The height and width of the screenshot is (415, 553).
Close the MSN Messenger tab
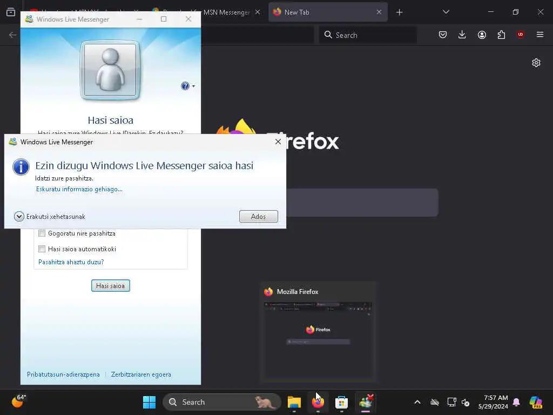(258, 12)
